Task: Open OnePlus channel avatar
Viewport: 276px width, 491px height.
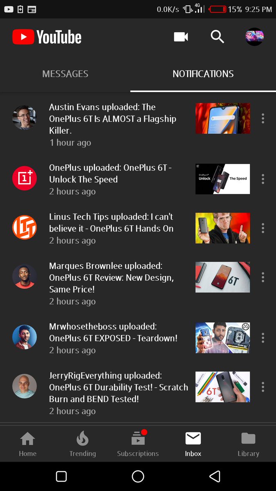Action: (25, 178)
